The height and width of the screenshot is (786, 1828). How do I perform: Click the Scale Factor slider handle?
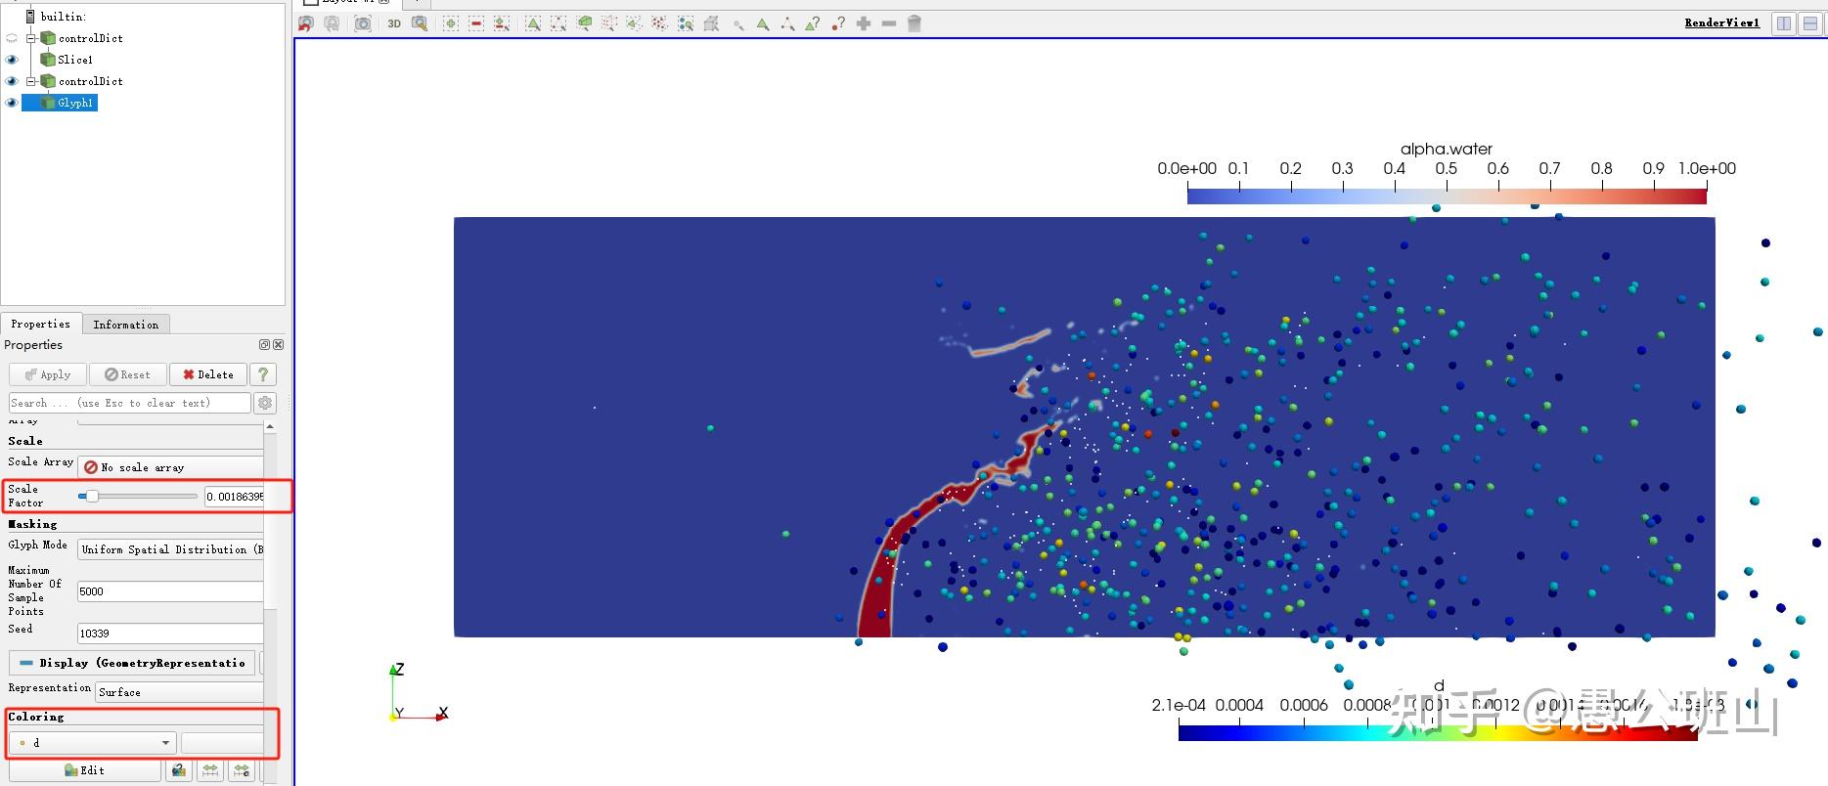[91, 497]
